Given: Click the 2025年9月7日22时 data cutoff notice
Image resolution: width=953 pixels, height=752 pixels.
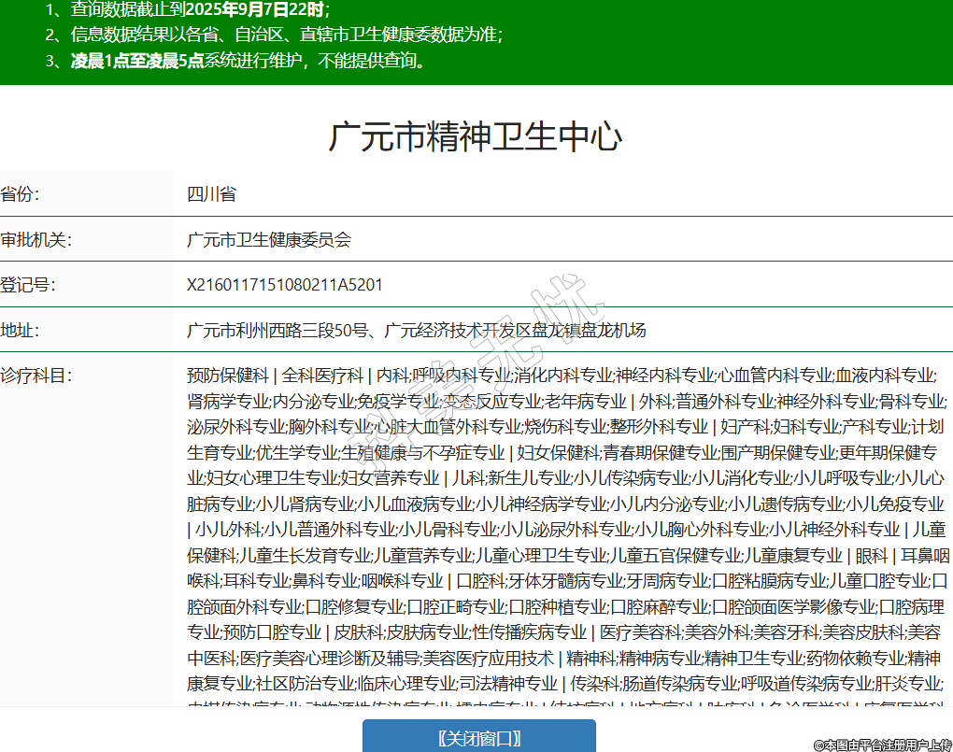Looking at the screenshot, I should point(256,10).
